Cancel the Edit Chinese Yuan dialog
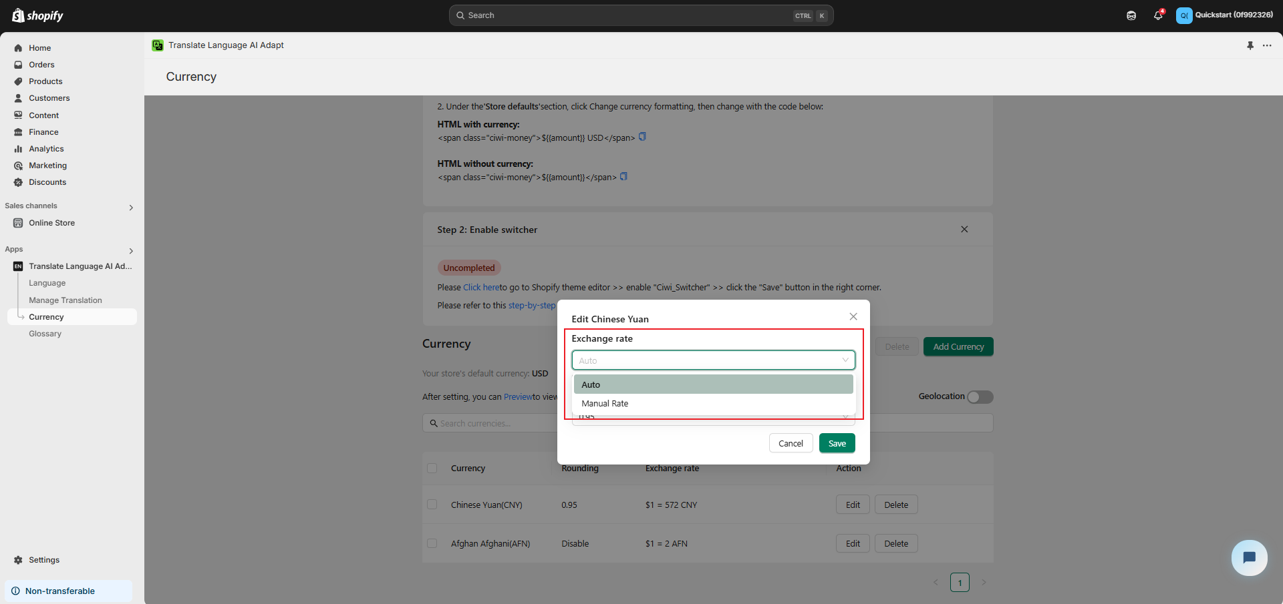 791,443
